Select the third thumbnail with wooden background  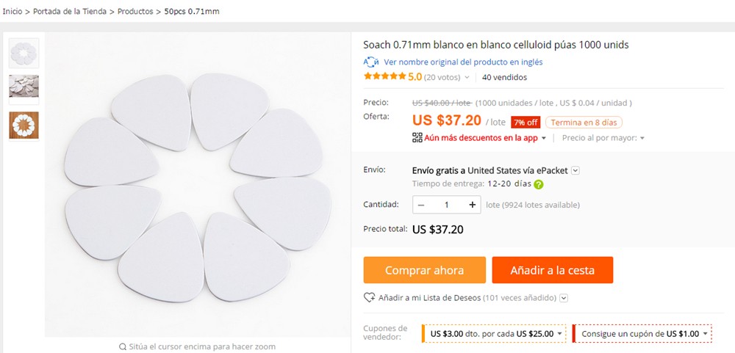24,125
